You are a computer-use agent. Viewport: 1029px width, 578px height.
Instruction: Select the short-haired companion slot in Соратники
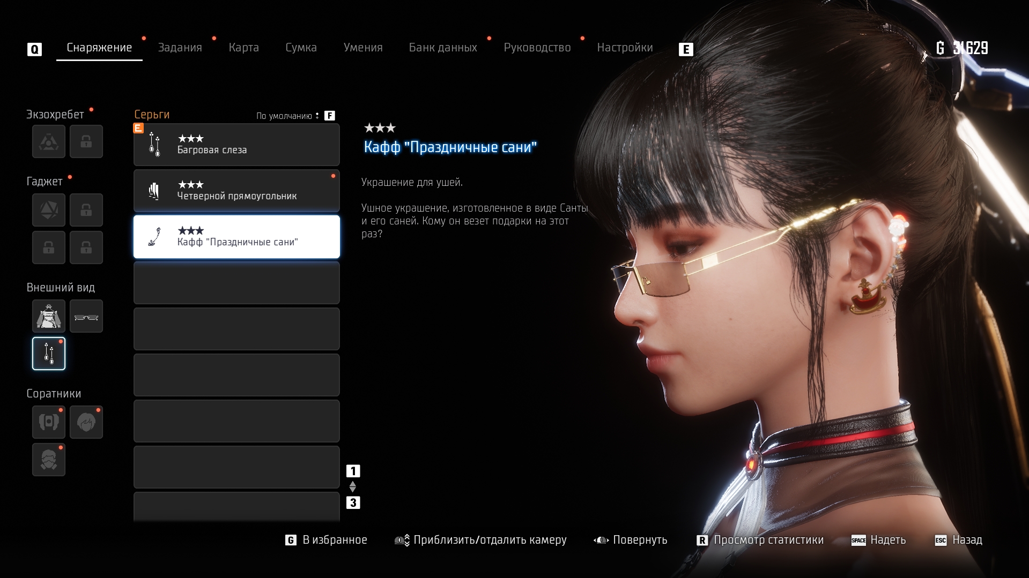click(86, 422)
